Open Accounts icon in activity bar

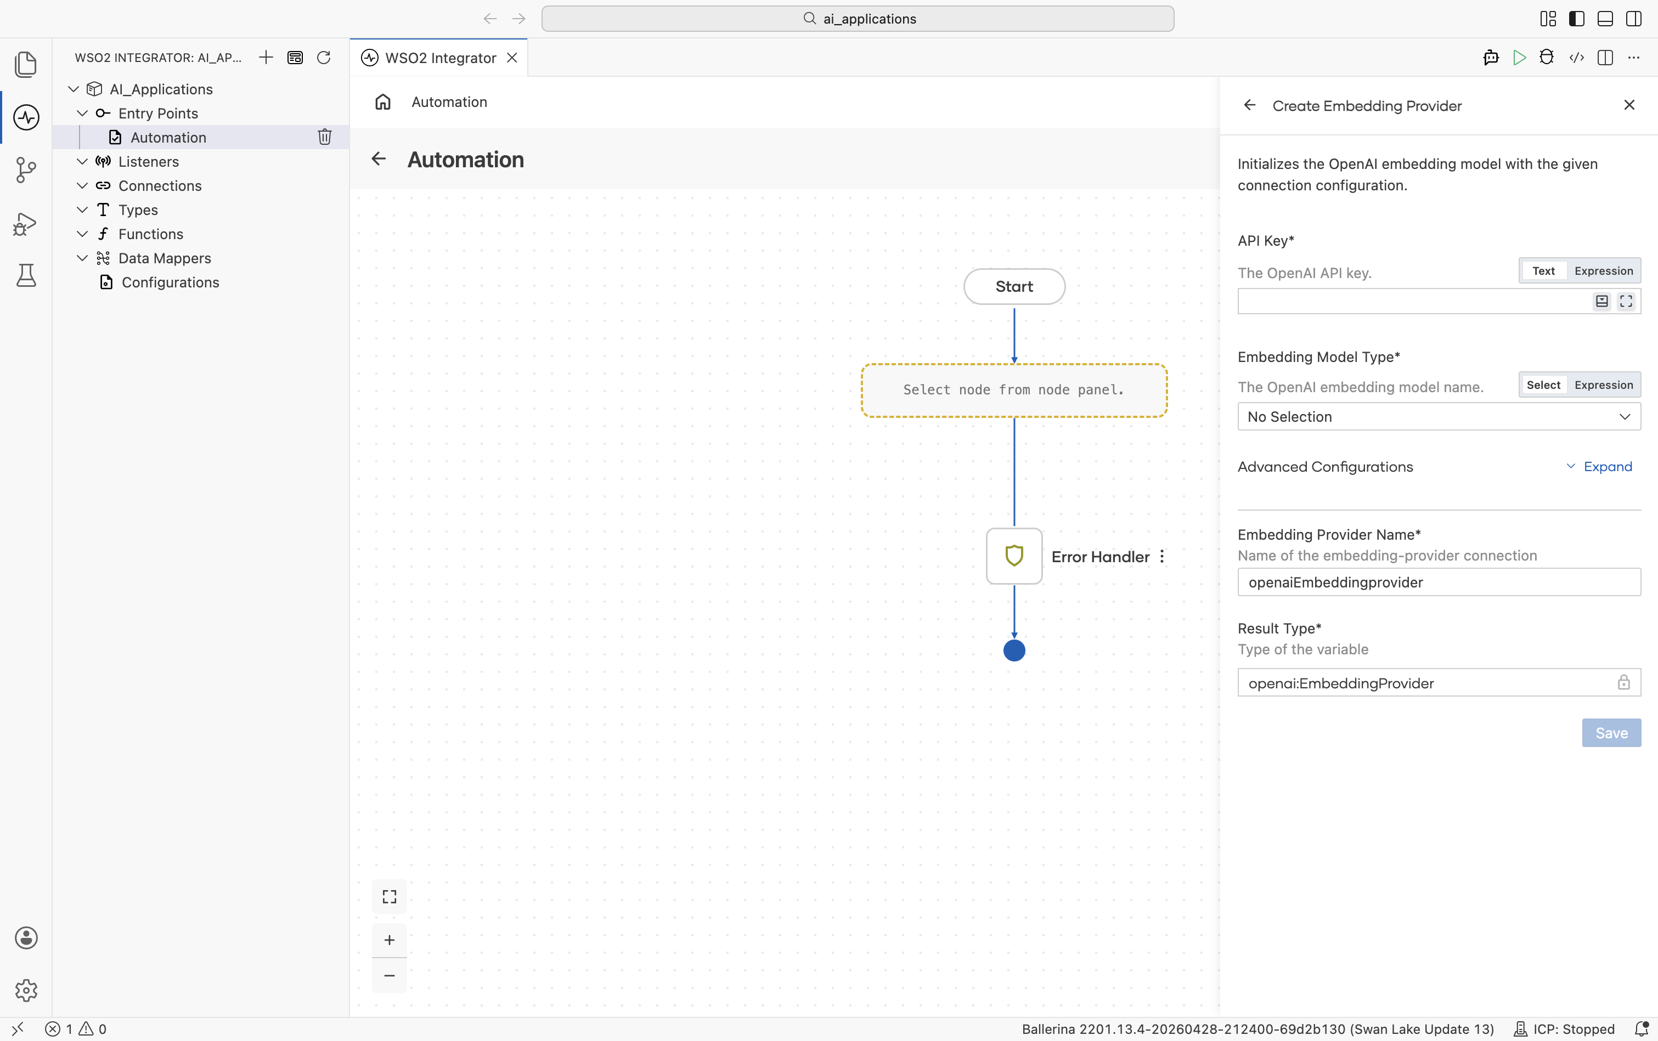(x=26, y=938)
